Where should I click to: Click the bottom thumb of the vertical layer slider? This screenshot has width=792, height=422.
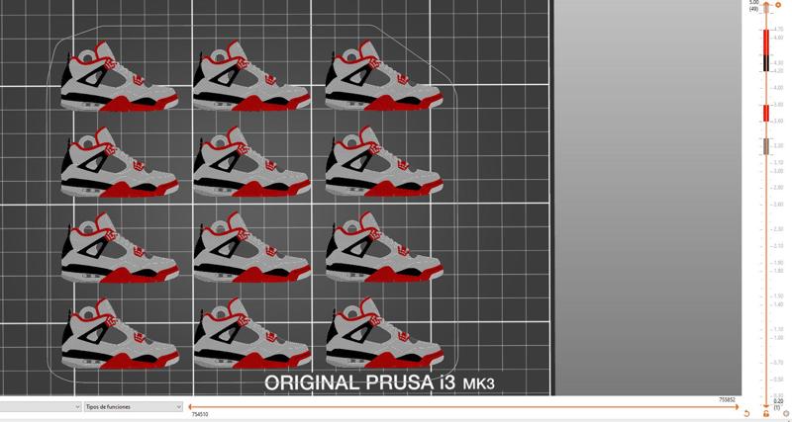tap(766, 405)
